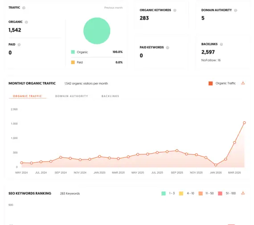The width and height of the screenshot is (254, 225).
Task: Click the NOV 2025 axis label
Action: 197,173
